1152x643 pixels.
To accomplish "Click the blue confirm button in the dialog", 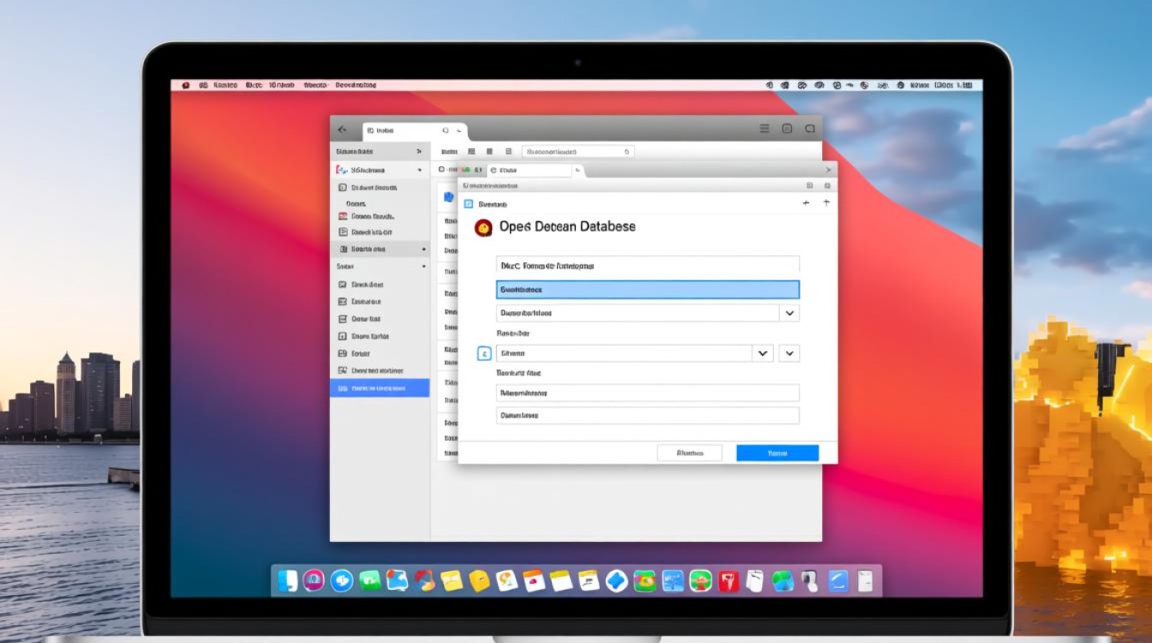I will click(777, 453).
